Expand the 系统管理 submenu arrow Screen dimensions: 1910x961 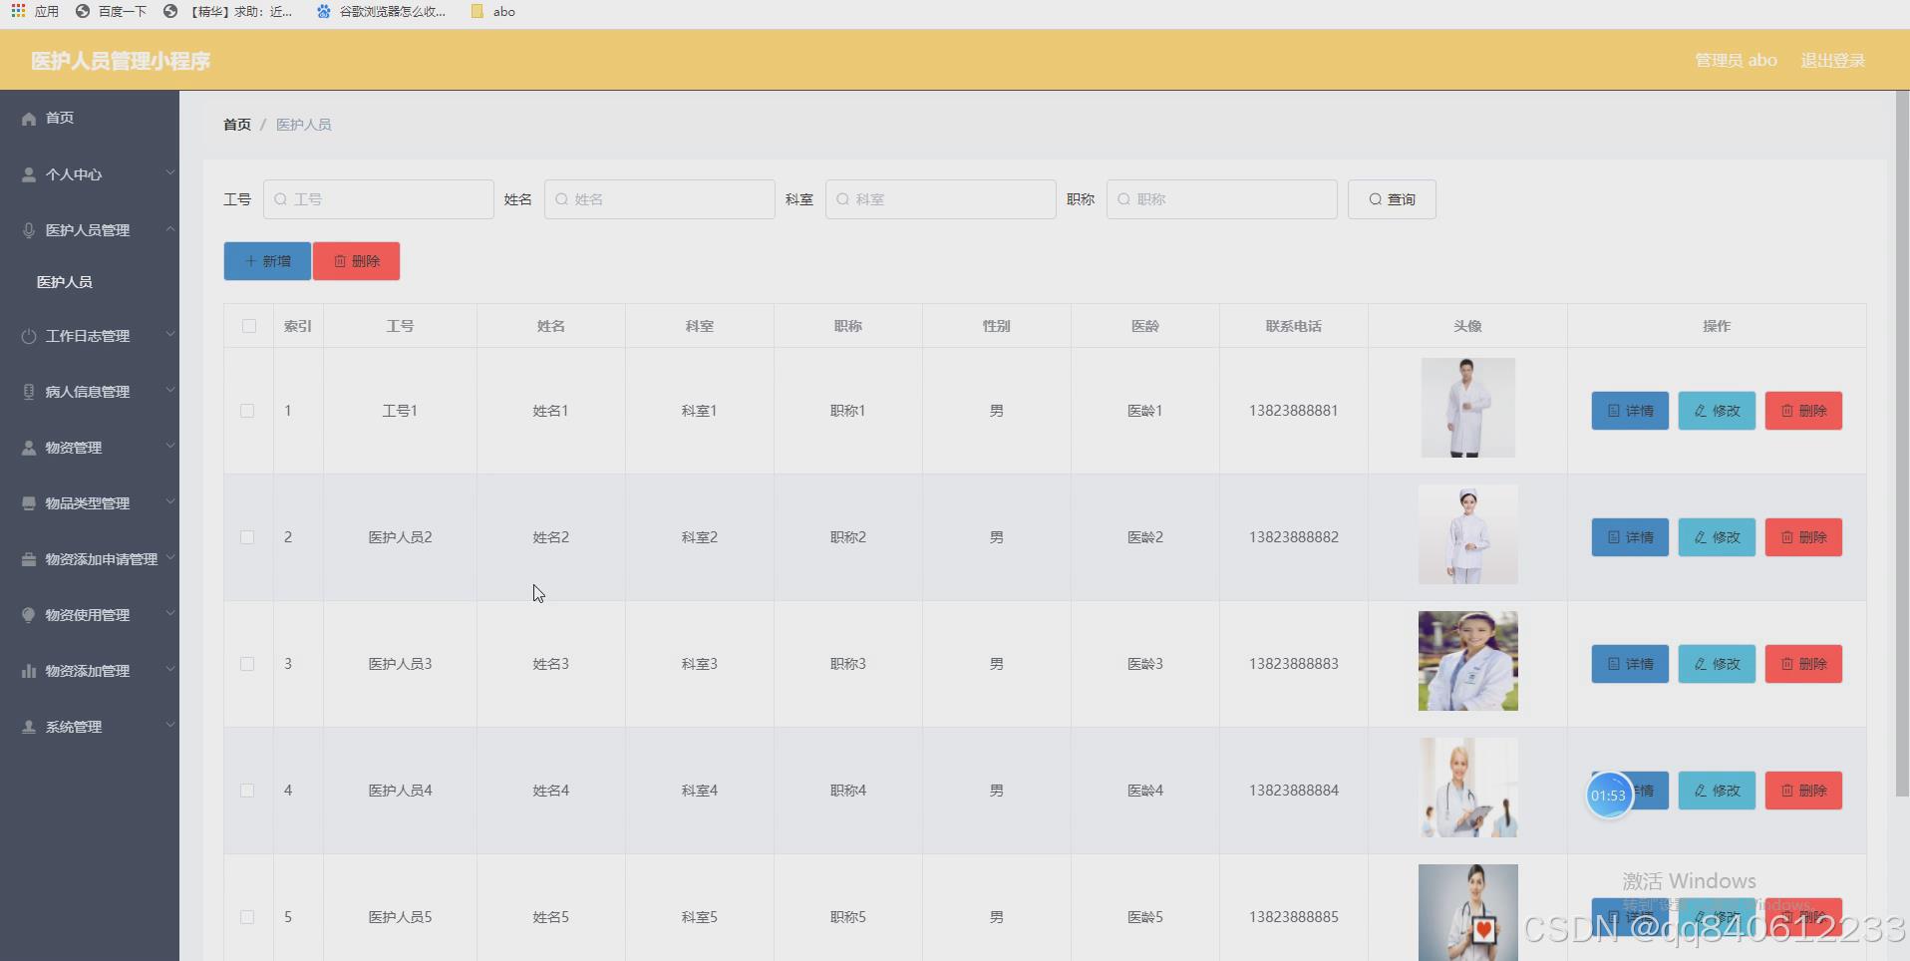170,726
